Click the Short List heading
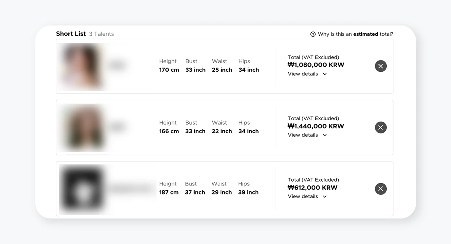The height and width of the screenshot is (244, 451). [x=71, y=34]
